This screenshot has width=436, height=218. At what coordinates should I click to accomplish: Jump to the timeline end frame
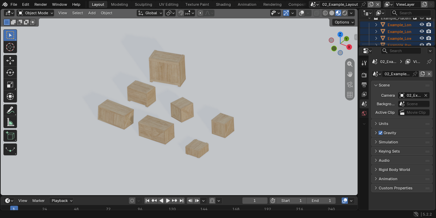(181, 201)
